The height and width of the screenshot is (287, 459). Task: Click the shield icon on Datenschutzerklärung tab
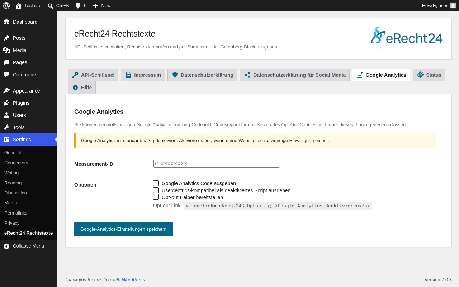click(175, 75)
